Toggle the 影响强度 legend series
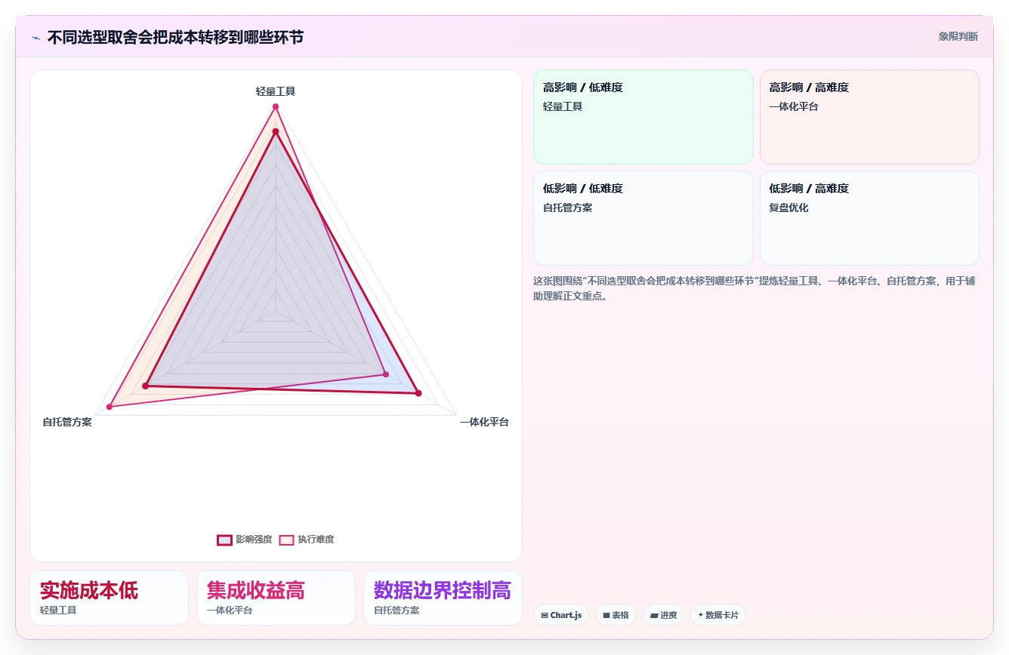Image resolution: width=1009 pixels, height=655 pixels. coord(245,540)
